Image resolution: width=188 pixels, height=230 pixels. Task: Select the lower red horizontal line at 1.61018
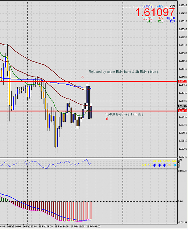(x=89, y=111)
